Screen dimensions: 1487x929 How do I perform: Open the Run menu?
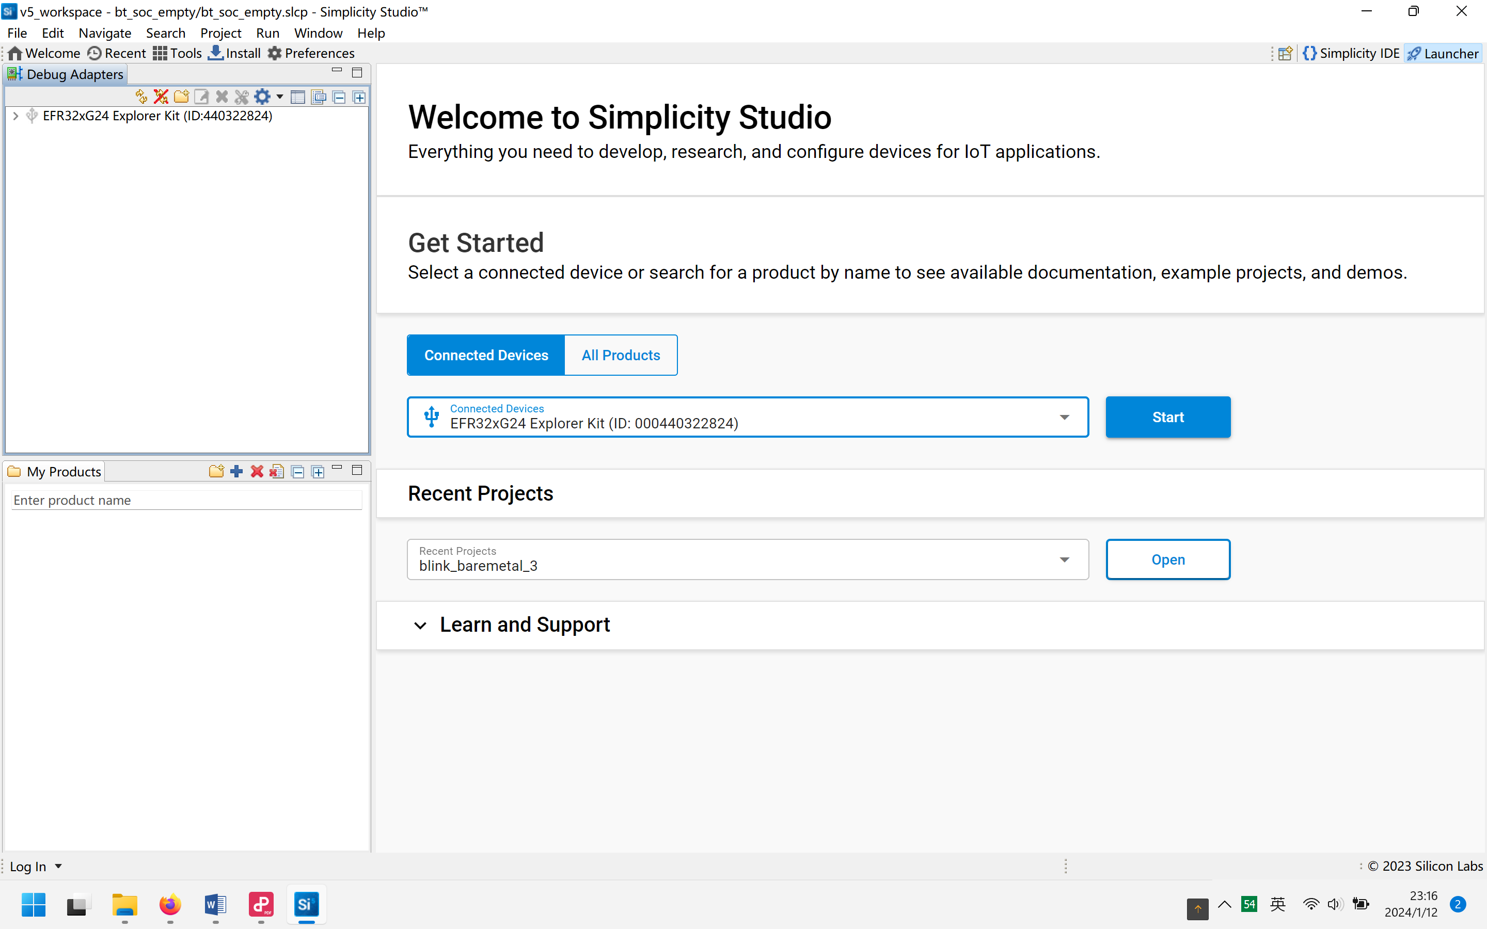click(x=268, y=33)
